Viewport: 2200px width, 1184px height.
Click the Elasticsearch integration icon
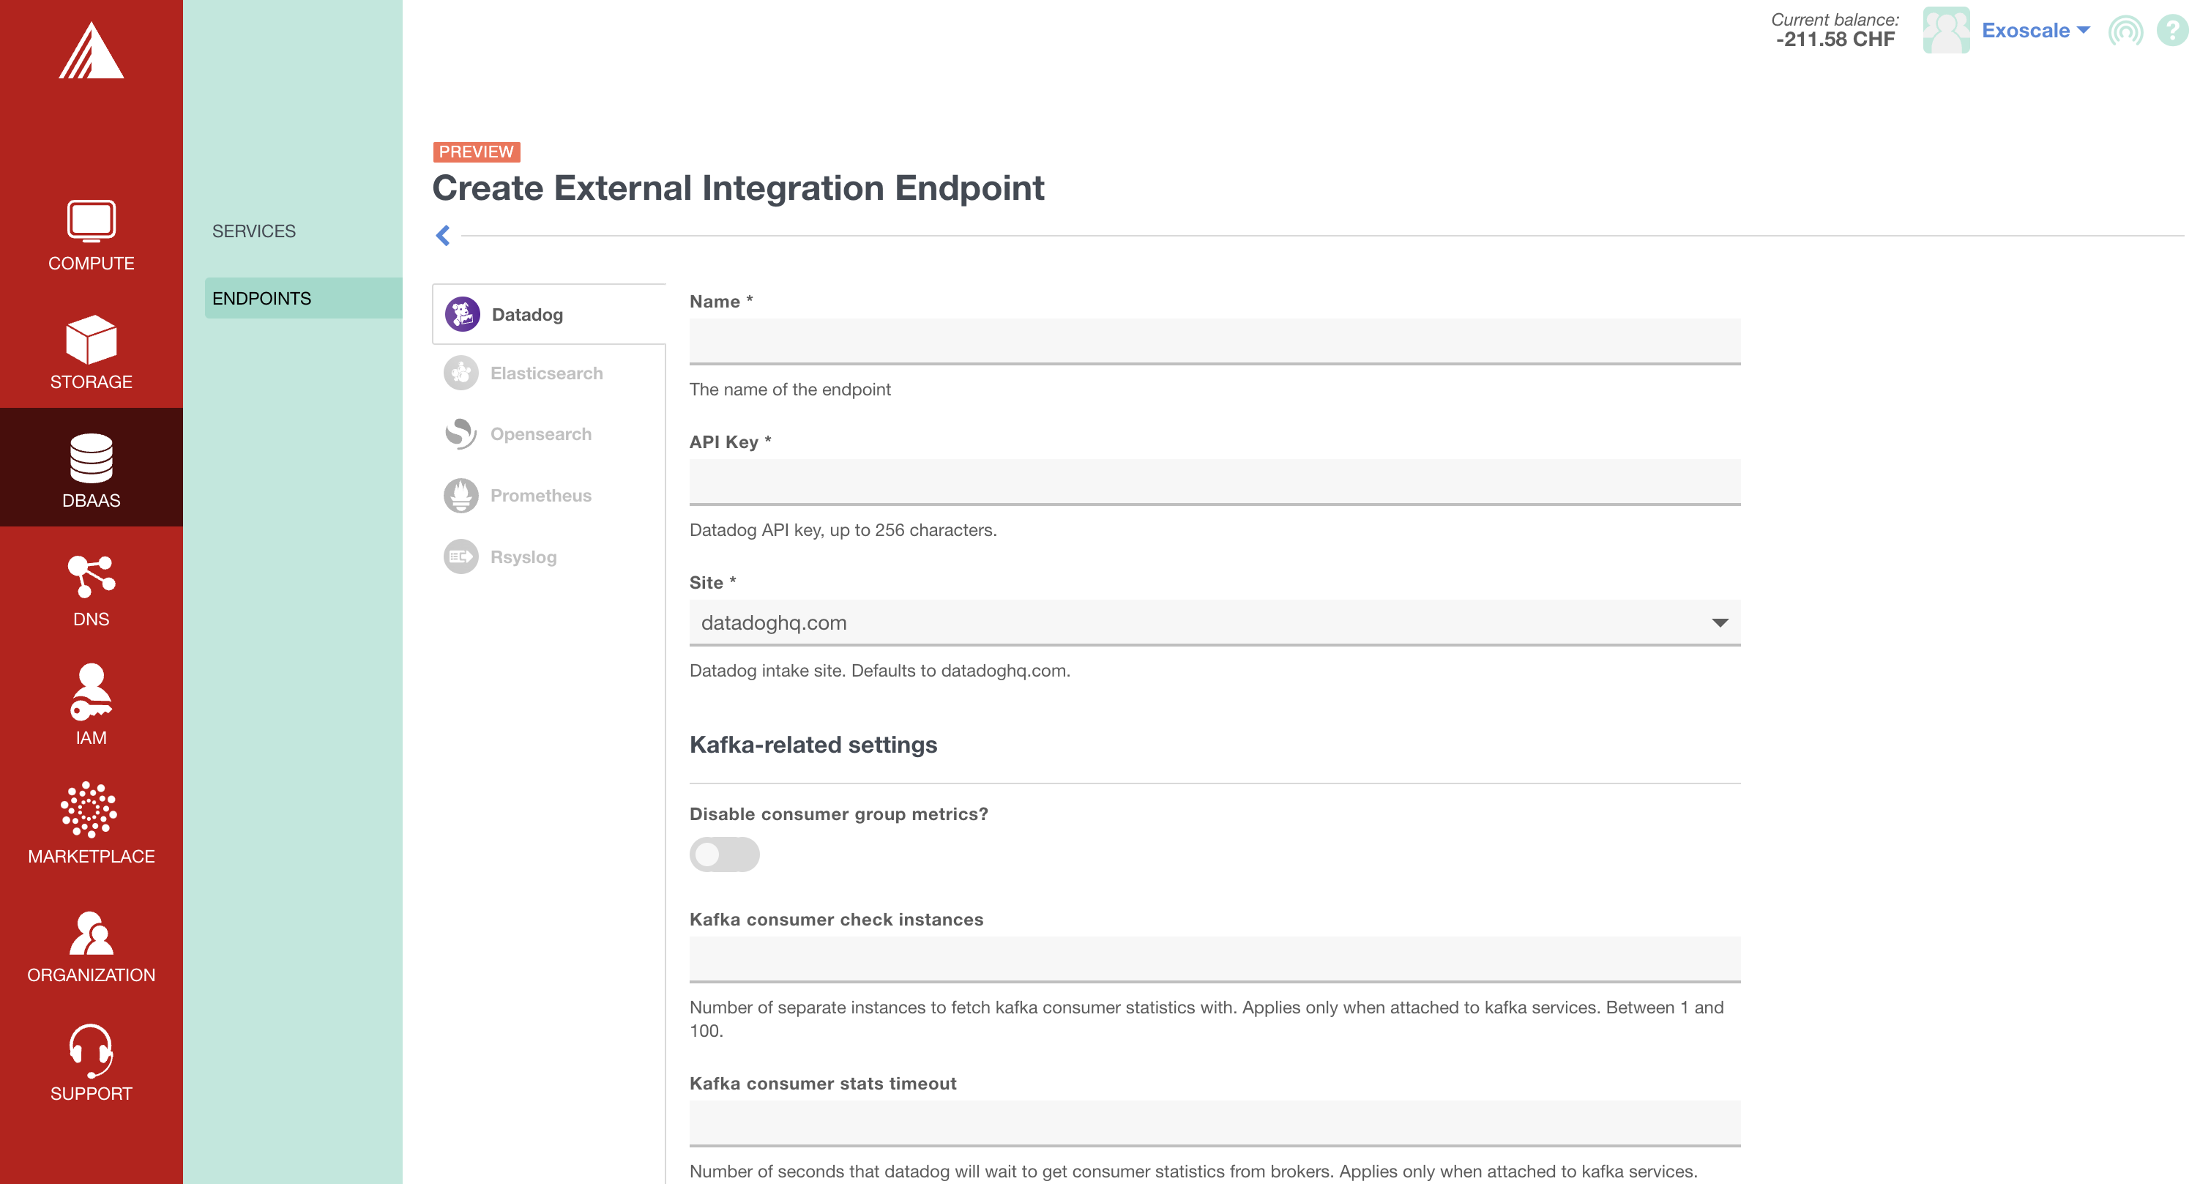click(x=460, y=373)
